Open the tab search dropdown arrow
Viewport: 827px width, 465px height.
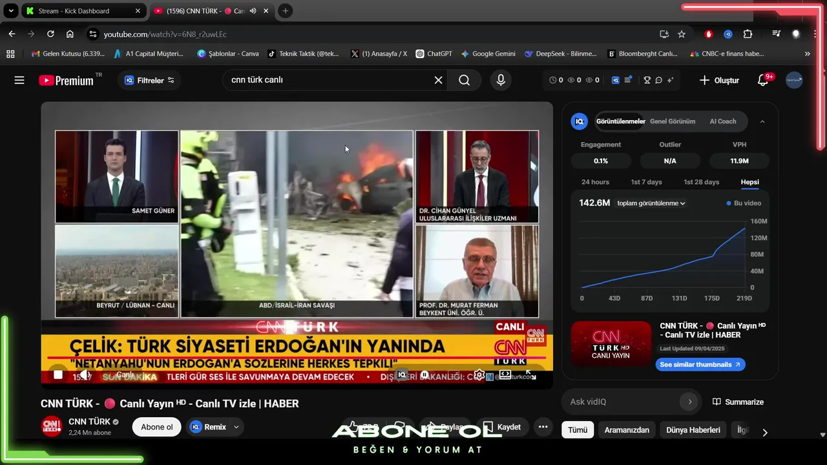click(x=11, y=11)
